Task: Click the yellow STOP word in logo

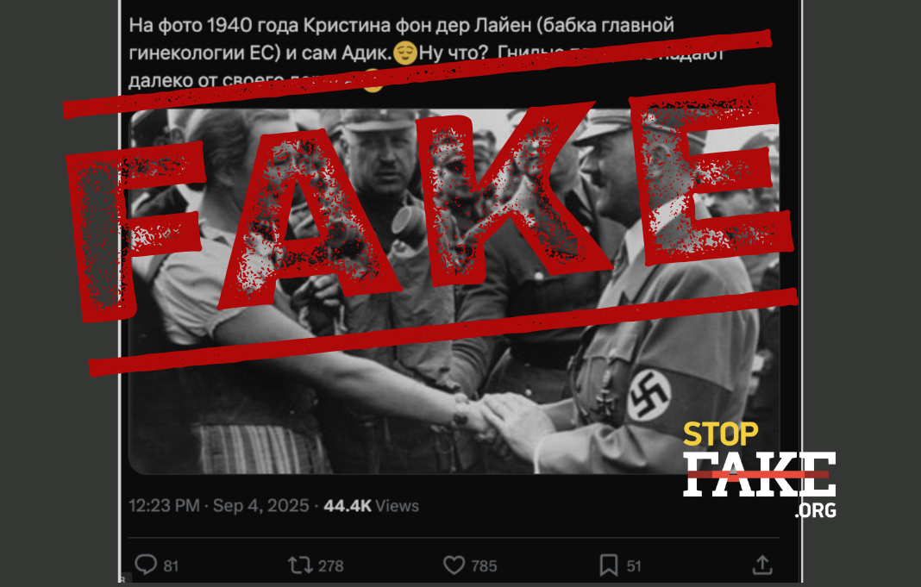Action: point(720,434)
